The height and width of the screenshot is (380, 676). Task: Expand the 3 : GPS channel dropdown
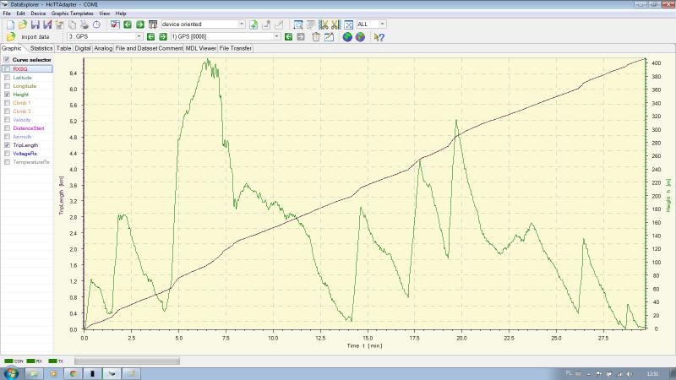139,37
